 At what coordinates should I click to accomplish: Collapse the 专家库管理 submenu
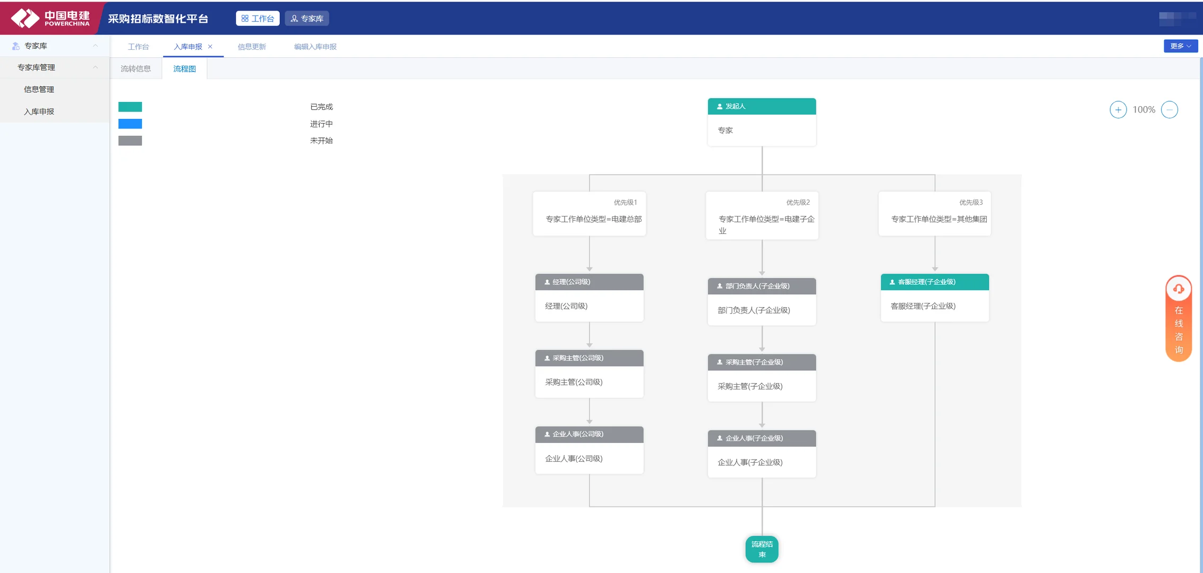[96, 67]
